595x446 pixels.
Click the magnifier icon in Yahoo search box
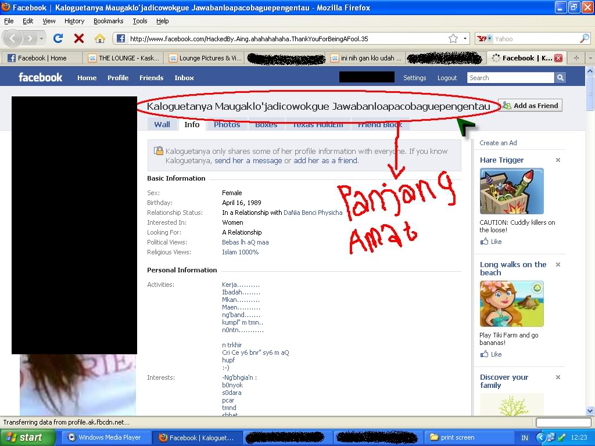585,38
